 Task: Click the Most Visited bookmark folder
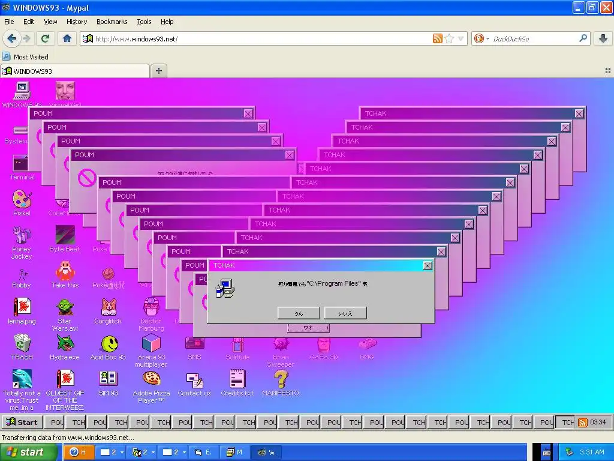point(25,57)
